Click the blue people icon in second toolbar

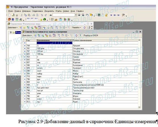(13, 19)
